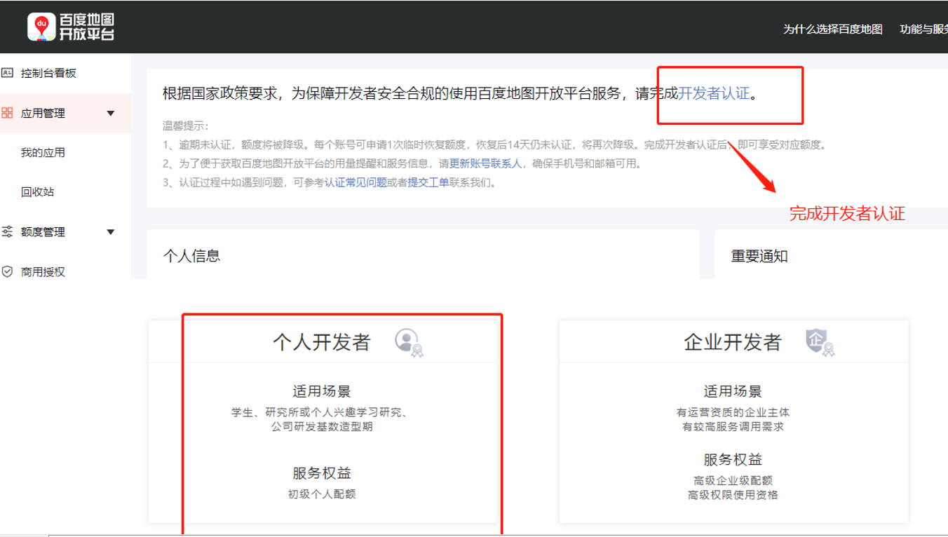Select 应用管理 in the sidebar
948x537 pixels.
pos(43,114)
